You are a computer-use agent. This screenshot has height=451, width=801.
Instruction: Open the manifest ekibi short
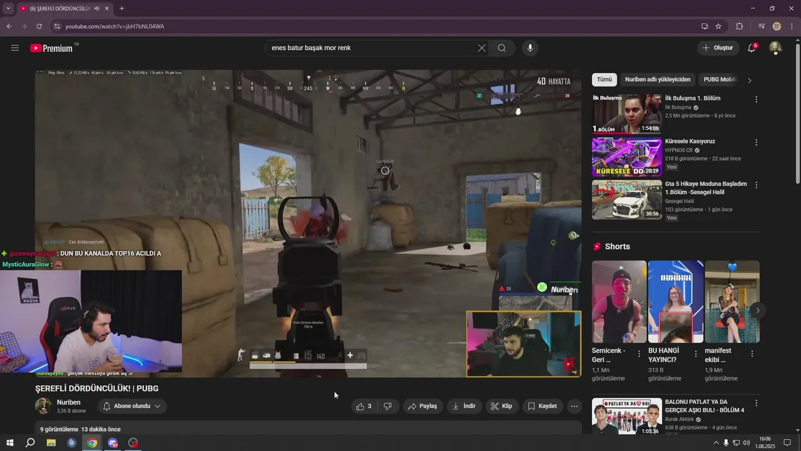(732, 301)
